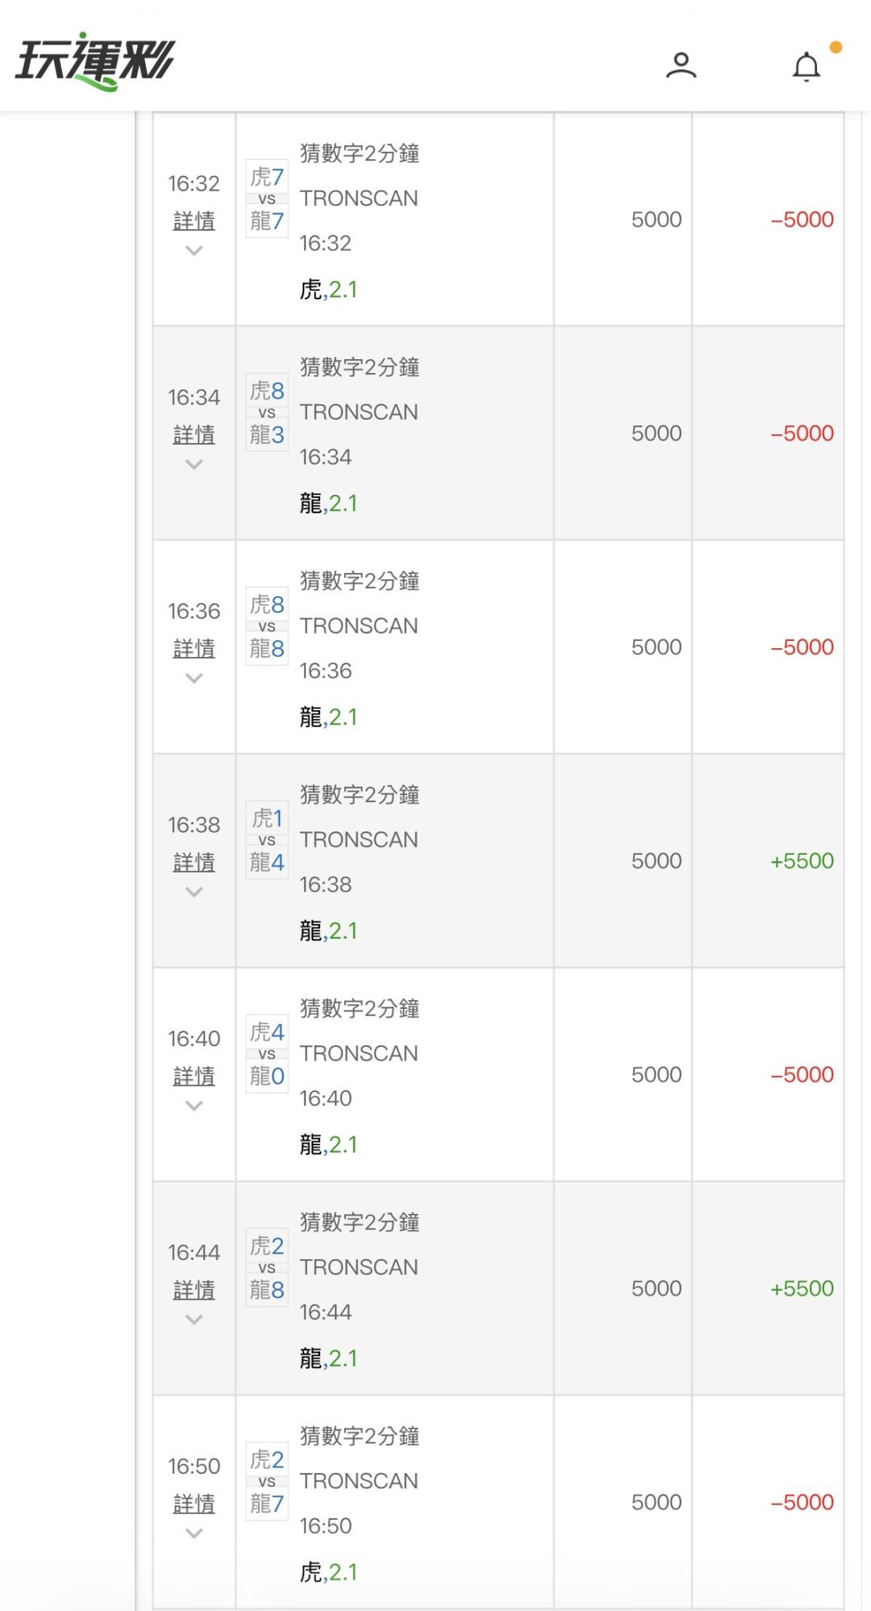Expand the chevron under the 16:50 row
Screen dimensions: 871x1611
pyautogui.click(x=194, y=1534)
